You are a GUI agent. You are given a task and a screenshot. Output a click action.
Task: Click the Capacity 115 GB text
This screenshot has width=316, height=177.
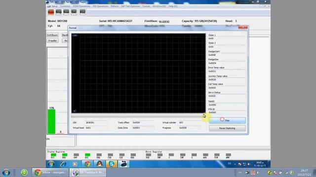pyautogui.click(x=199, y=21)
